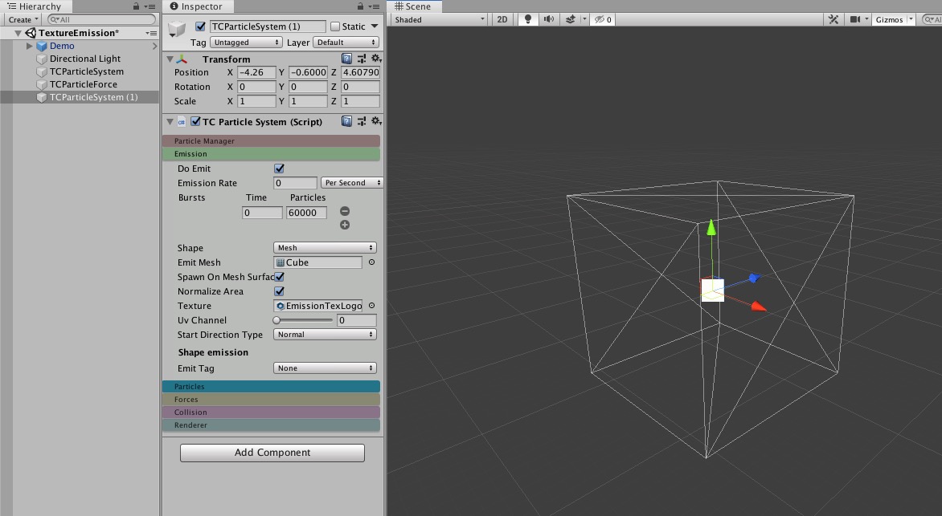Toggle GameObject active checkbox
Image resolution: width=942 pixels, height=516 pixels.
click(201, 26)
